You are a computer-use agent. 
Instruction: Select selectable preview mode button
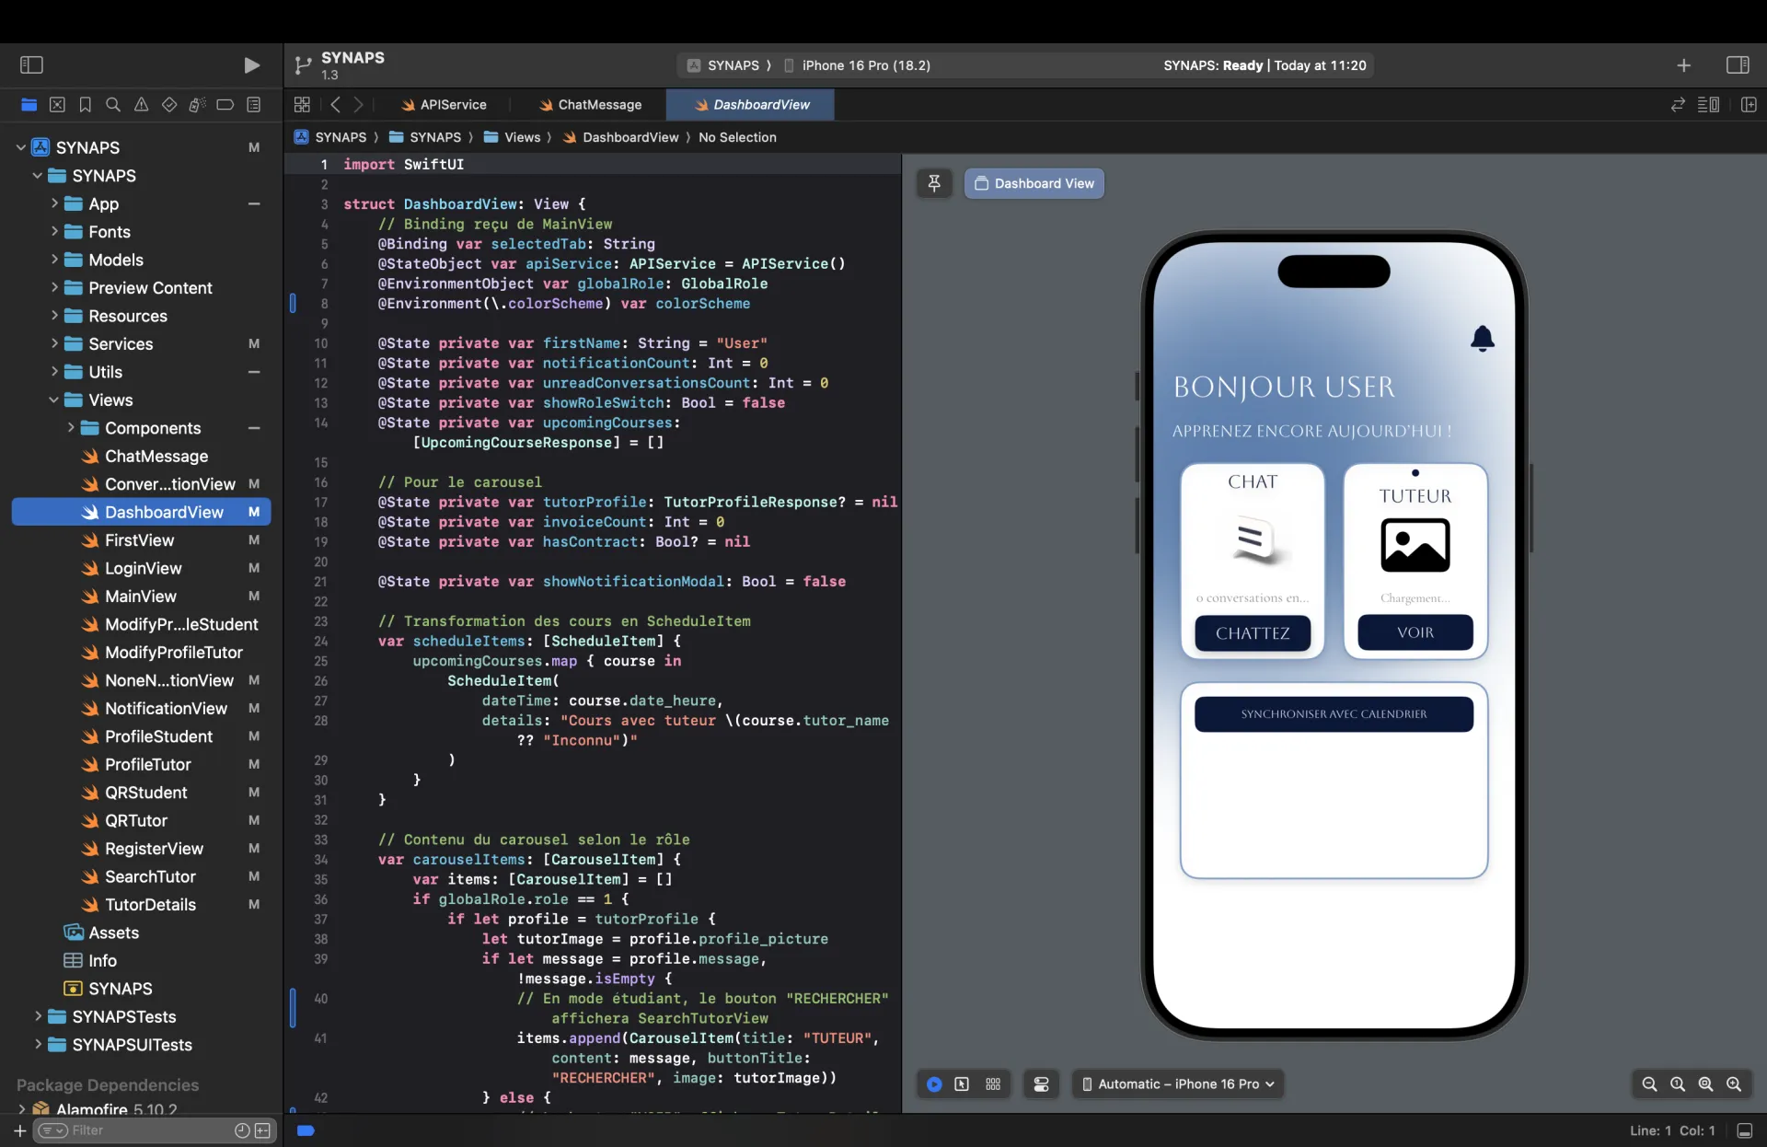[x=962, y=1084]
